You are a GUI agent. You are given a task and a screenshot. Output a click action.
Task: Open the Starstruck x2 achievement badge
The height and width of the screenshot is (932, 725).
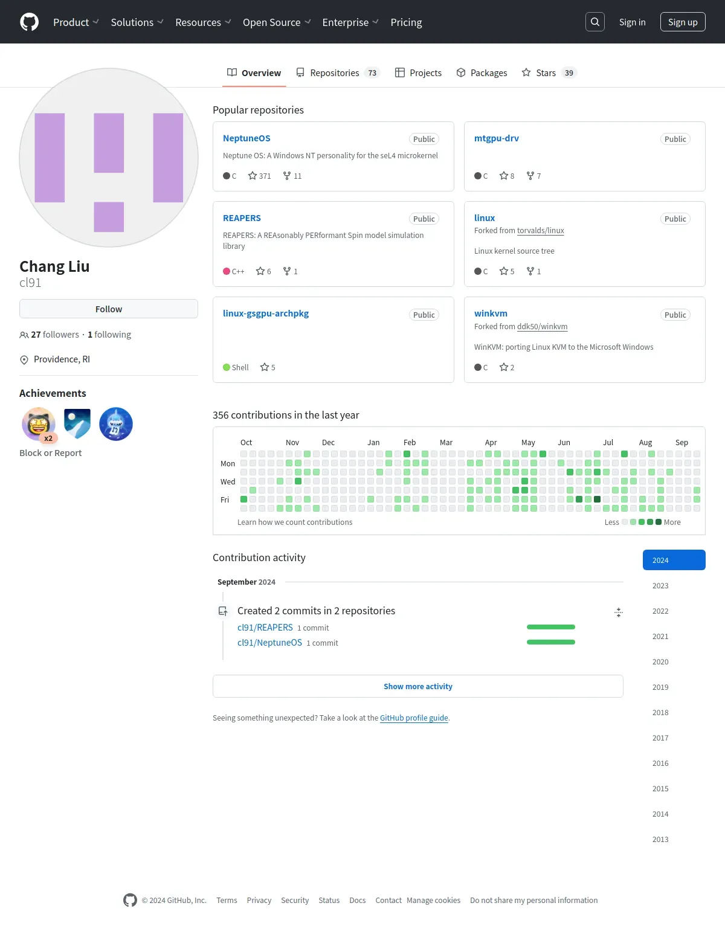(39, 424)
